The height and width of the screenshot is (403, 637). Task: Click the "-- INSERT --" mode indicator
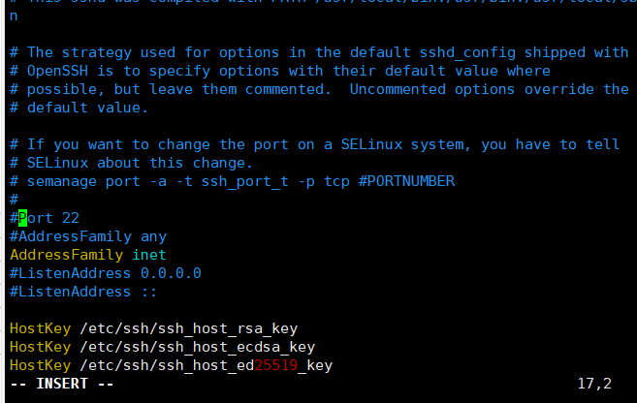[62, 384]
